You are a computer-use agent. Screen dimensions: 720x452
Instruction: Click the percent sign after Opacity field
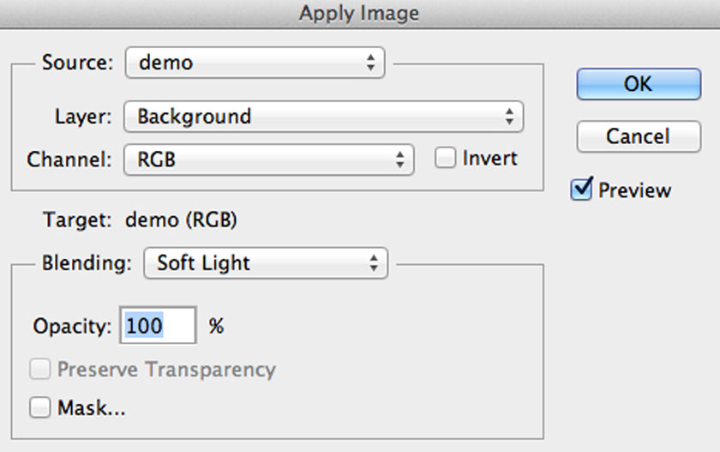click(216, 326)
